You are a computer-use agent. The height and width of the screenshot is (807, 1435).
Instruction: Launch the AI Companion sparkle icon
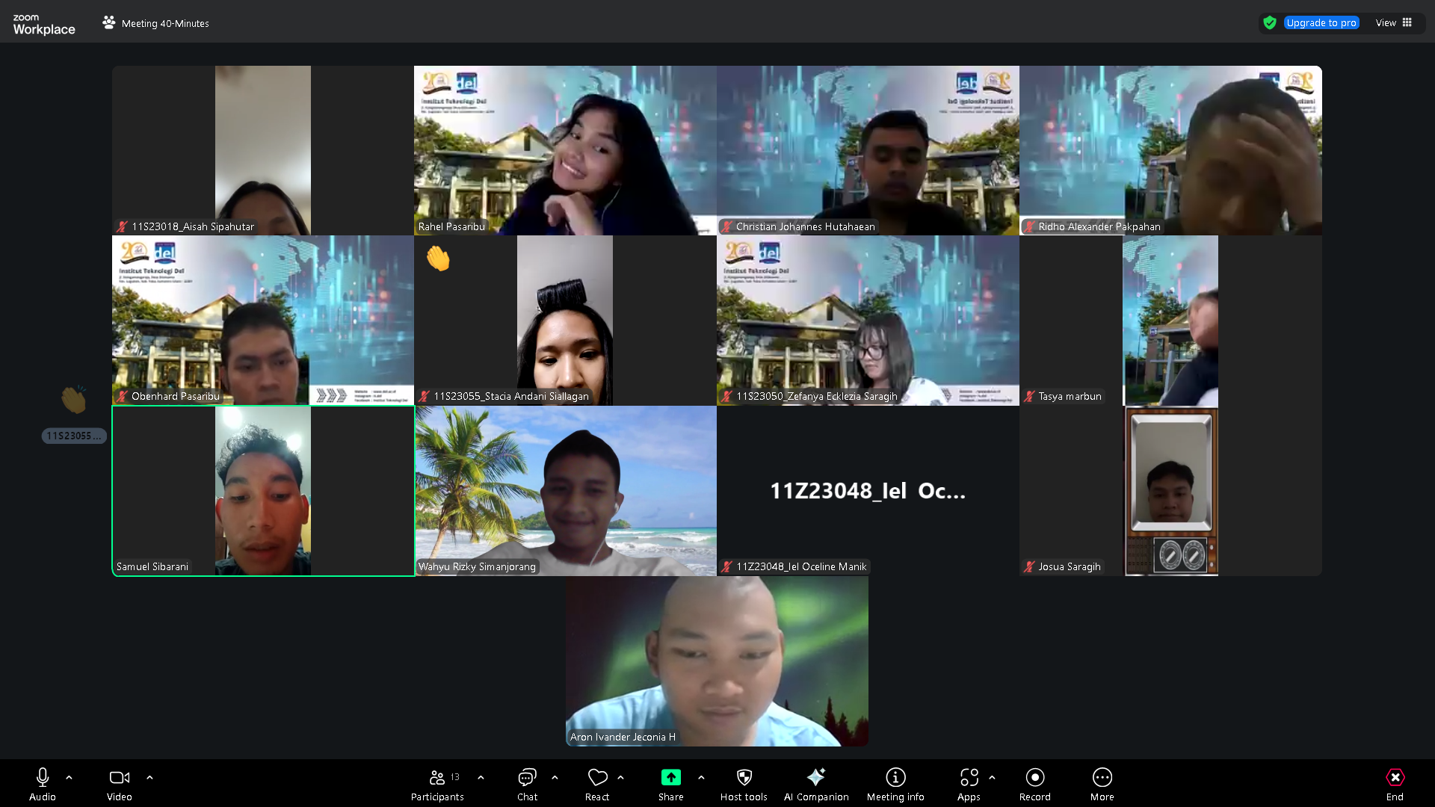tap(815, 778)
